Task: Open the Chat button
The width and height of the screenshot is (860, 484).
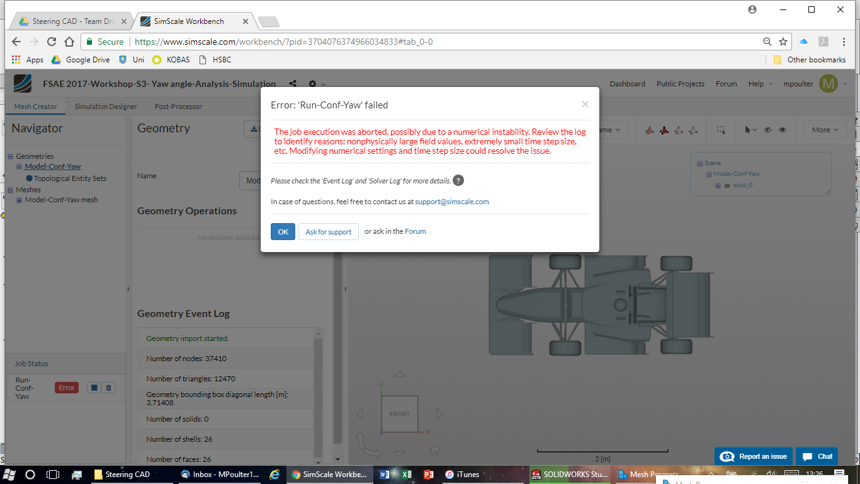Action: 817,456
